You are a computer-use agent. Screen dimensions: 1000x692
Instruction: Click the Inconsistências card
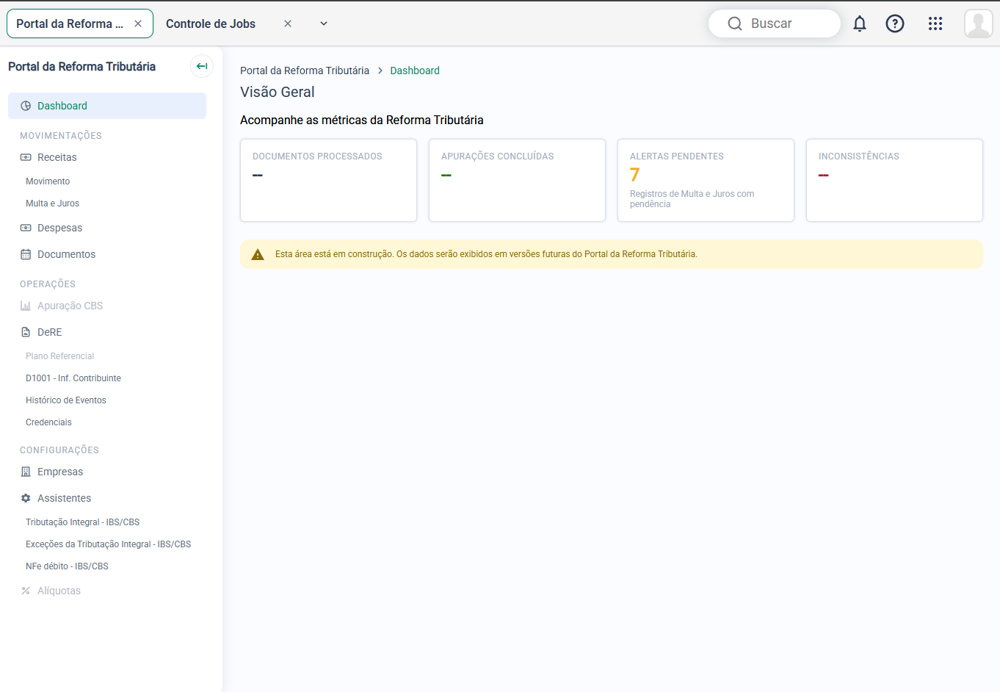pos(894,180)
